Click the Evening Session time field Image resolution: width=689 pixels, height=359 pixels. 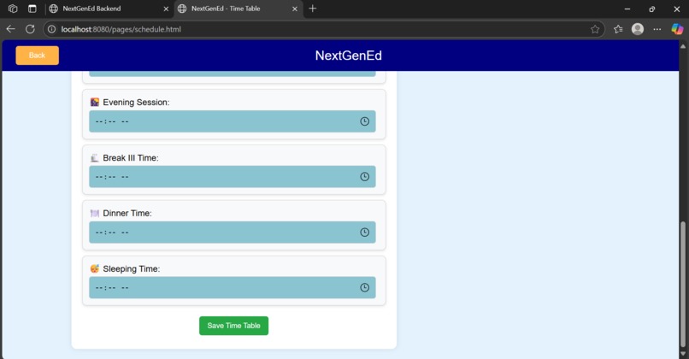(x=232, y=121)
